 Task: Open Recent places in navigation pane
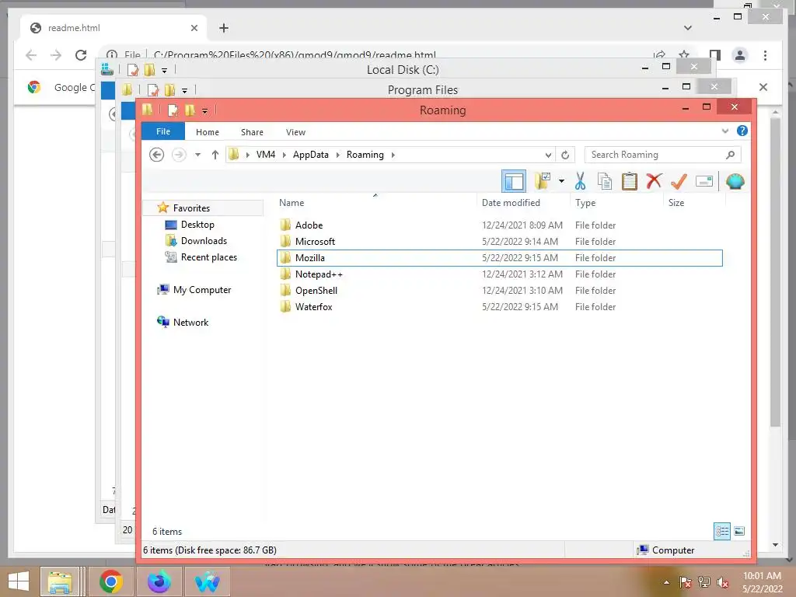pos(208,257)
